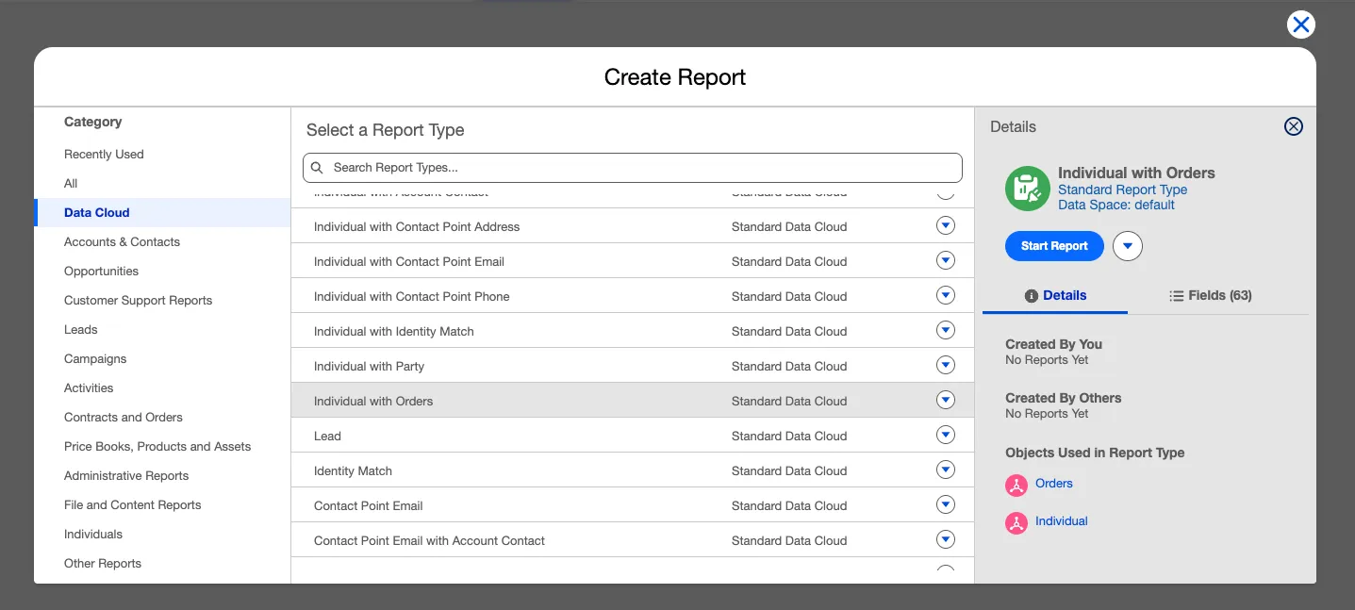Click the search magnifier icon in search box
Image resolution: width=1355 pixels, height=610 pixels.
tap(318, 168)
